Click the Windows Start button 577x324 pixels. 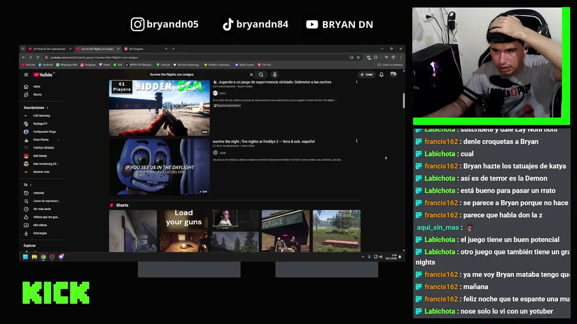tap(25, 257)
